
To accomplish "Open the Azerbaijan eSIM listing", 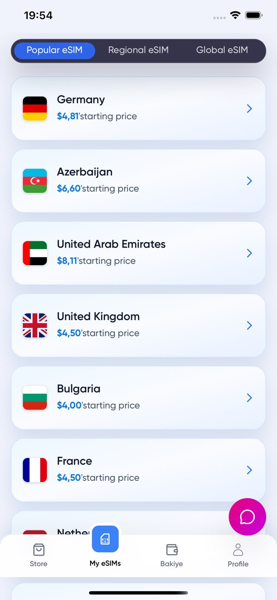I will pyautogui.click(x=138, y=181).
